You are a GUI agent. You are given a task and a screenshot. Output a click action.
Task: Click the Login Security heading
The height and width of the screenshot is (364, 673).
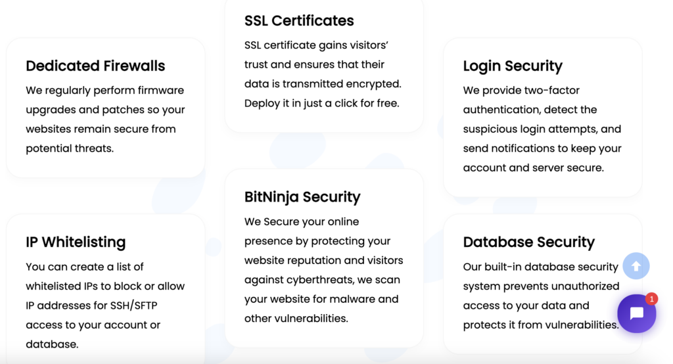click(x=513, y=66)
